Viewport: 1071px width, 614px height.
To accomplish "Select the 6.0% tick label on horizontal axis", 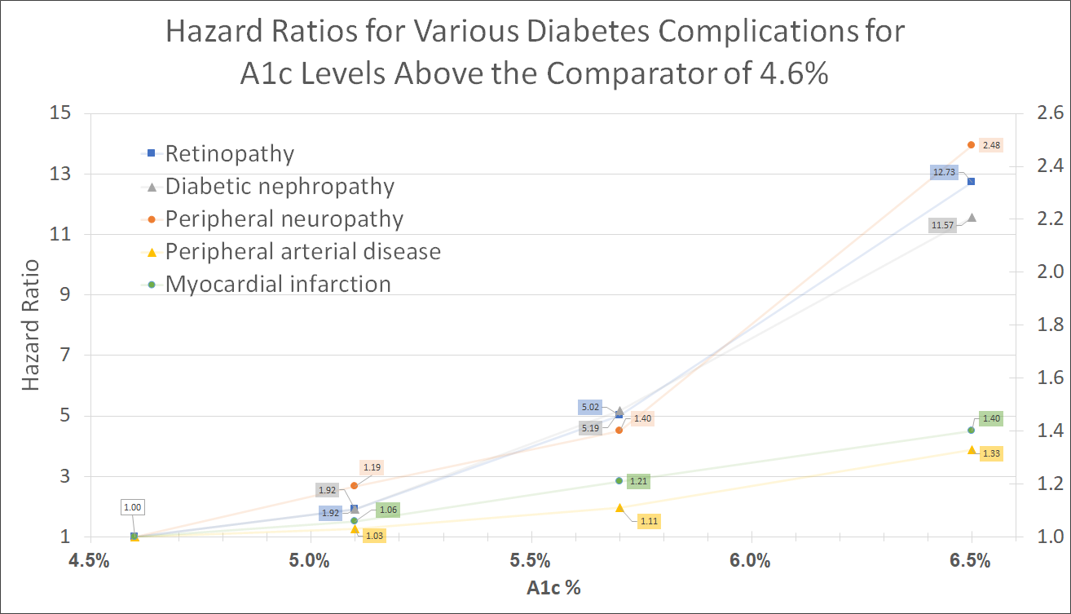I will tap(751, 562).
